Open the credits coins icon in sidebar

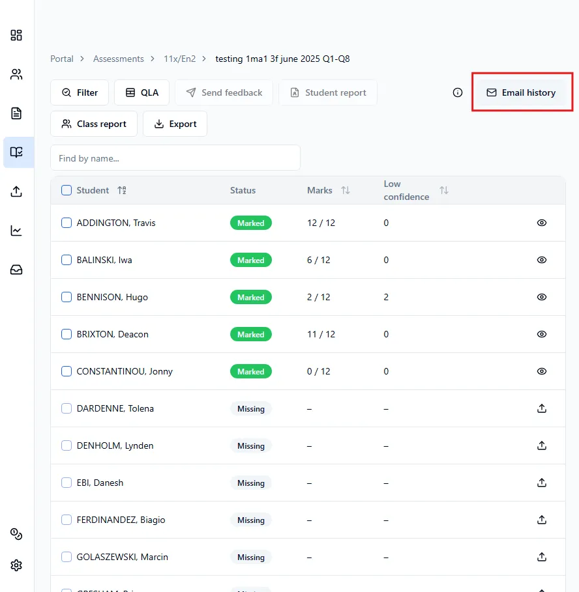point(16,534)
